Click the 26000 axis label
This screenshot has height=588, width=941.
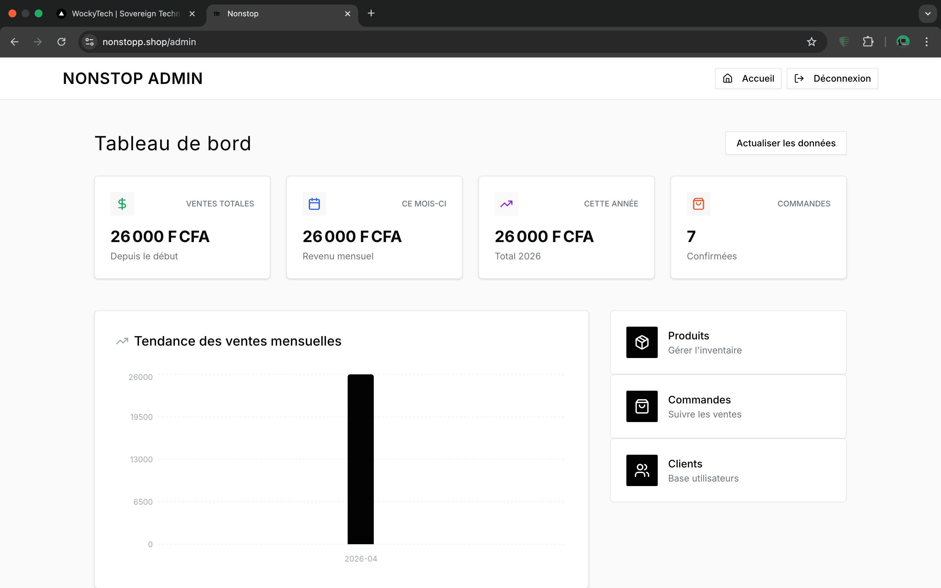[141, 377]
